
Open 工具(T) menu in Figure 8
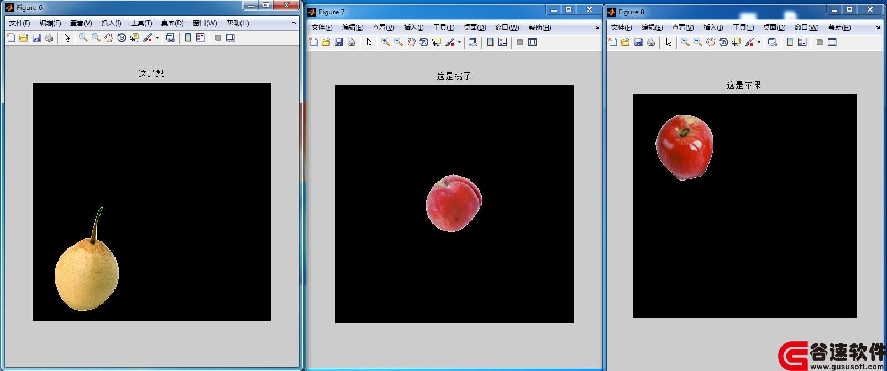click(743, 28)
